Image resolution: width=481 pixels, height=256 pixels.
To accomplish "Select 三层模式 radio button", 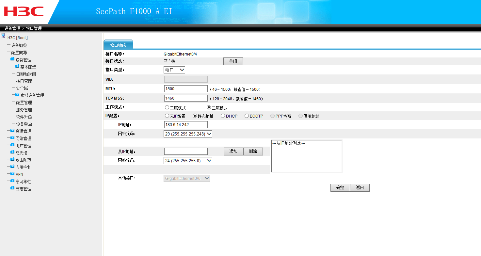I will tap(209, 107).
